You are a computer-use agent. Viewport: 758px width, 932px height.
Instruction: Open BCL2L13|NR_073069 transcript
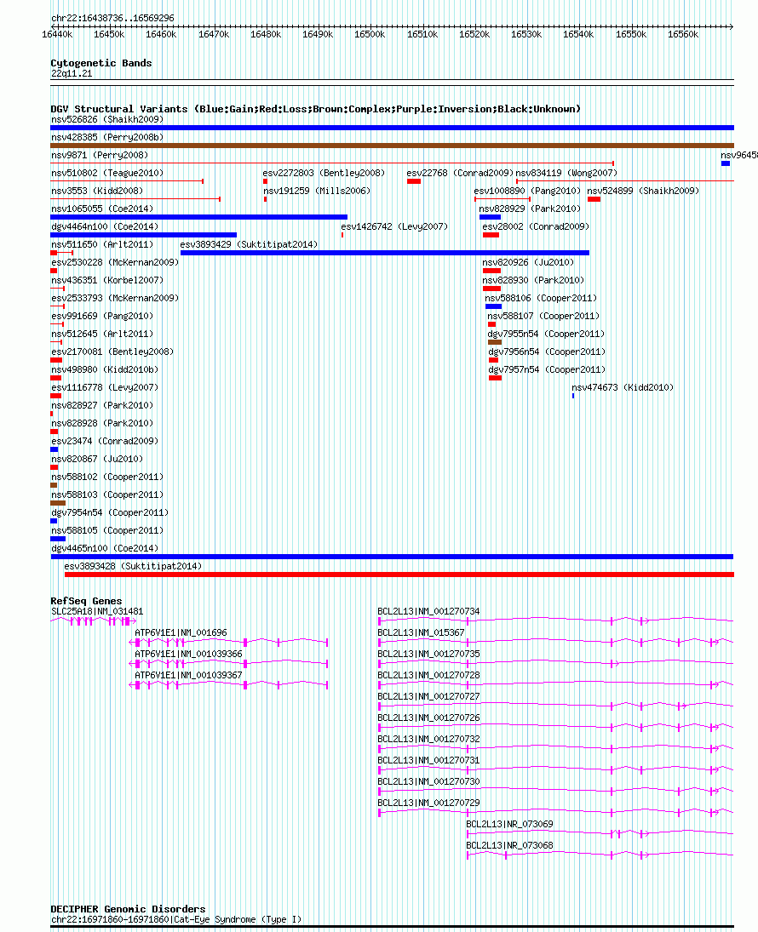pyautogui.click(x=509, y=824)
